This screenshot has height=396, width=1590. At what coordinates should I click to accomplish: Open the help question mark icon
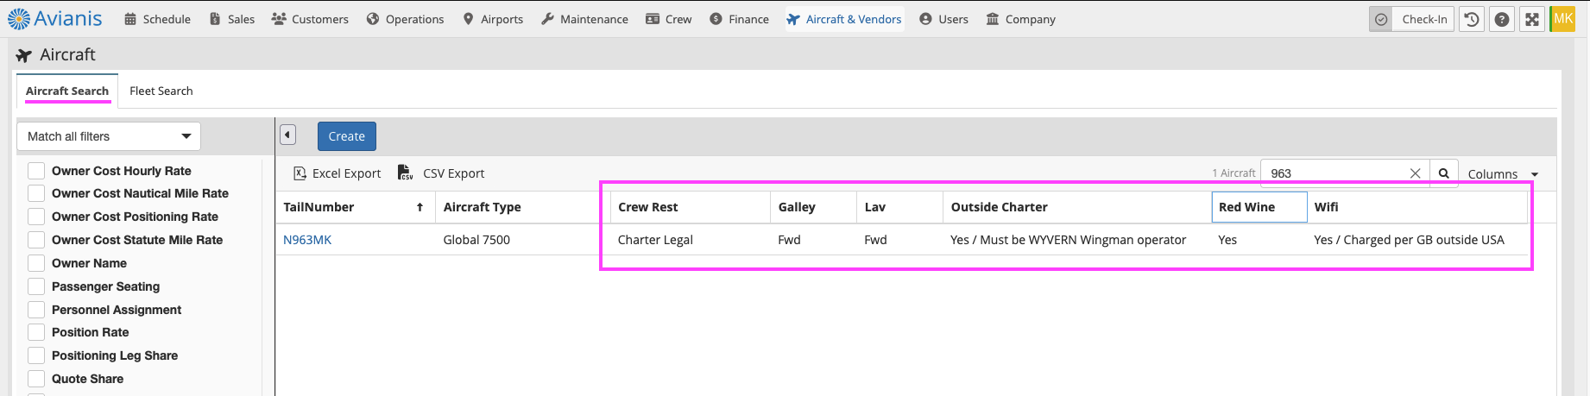[1502, 19]
